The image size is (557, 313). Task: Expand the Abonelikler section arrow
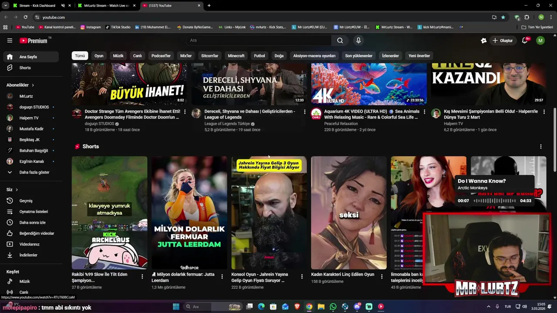click(x=33, y=85)
